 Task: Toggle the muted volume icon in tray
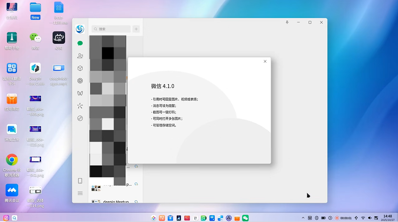click(x=370, y=218)
